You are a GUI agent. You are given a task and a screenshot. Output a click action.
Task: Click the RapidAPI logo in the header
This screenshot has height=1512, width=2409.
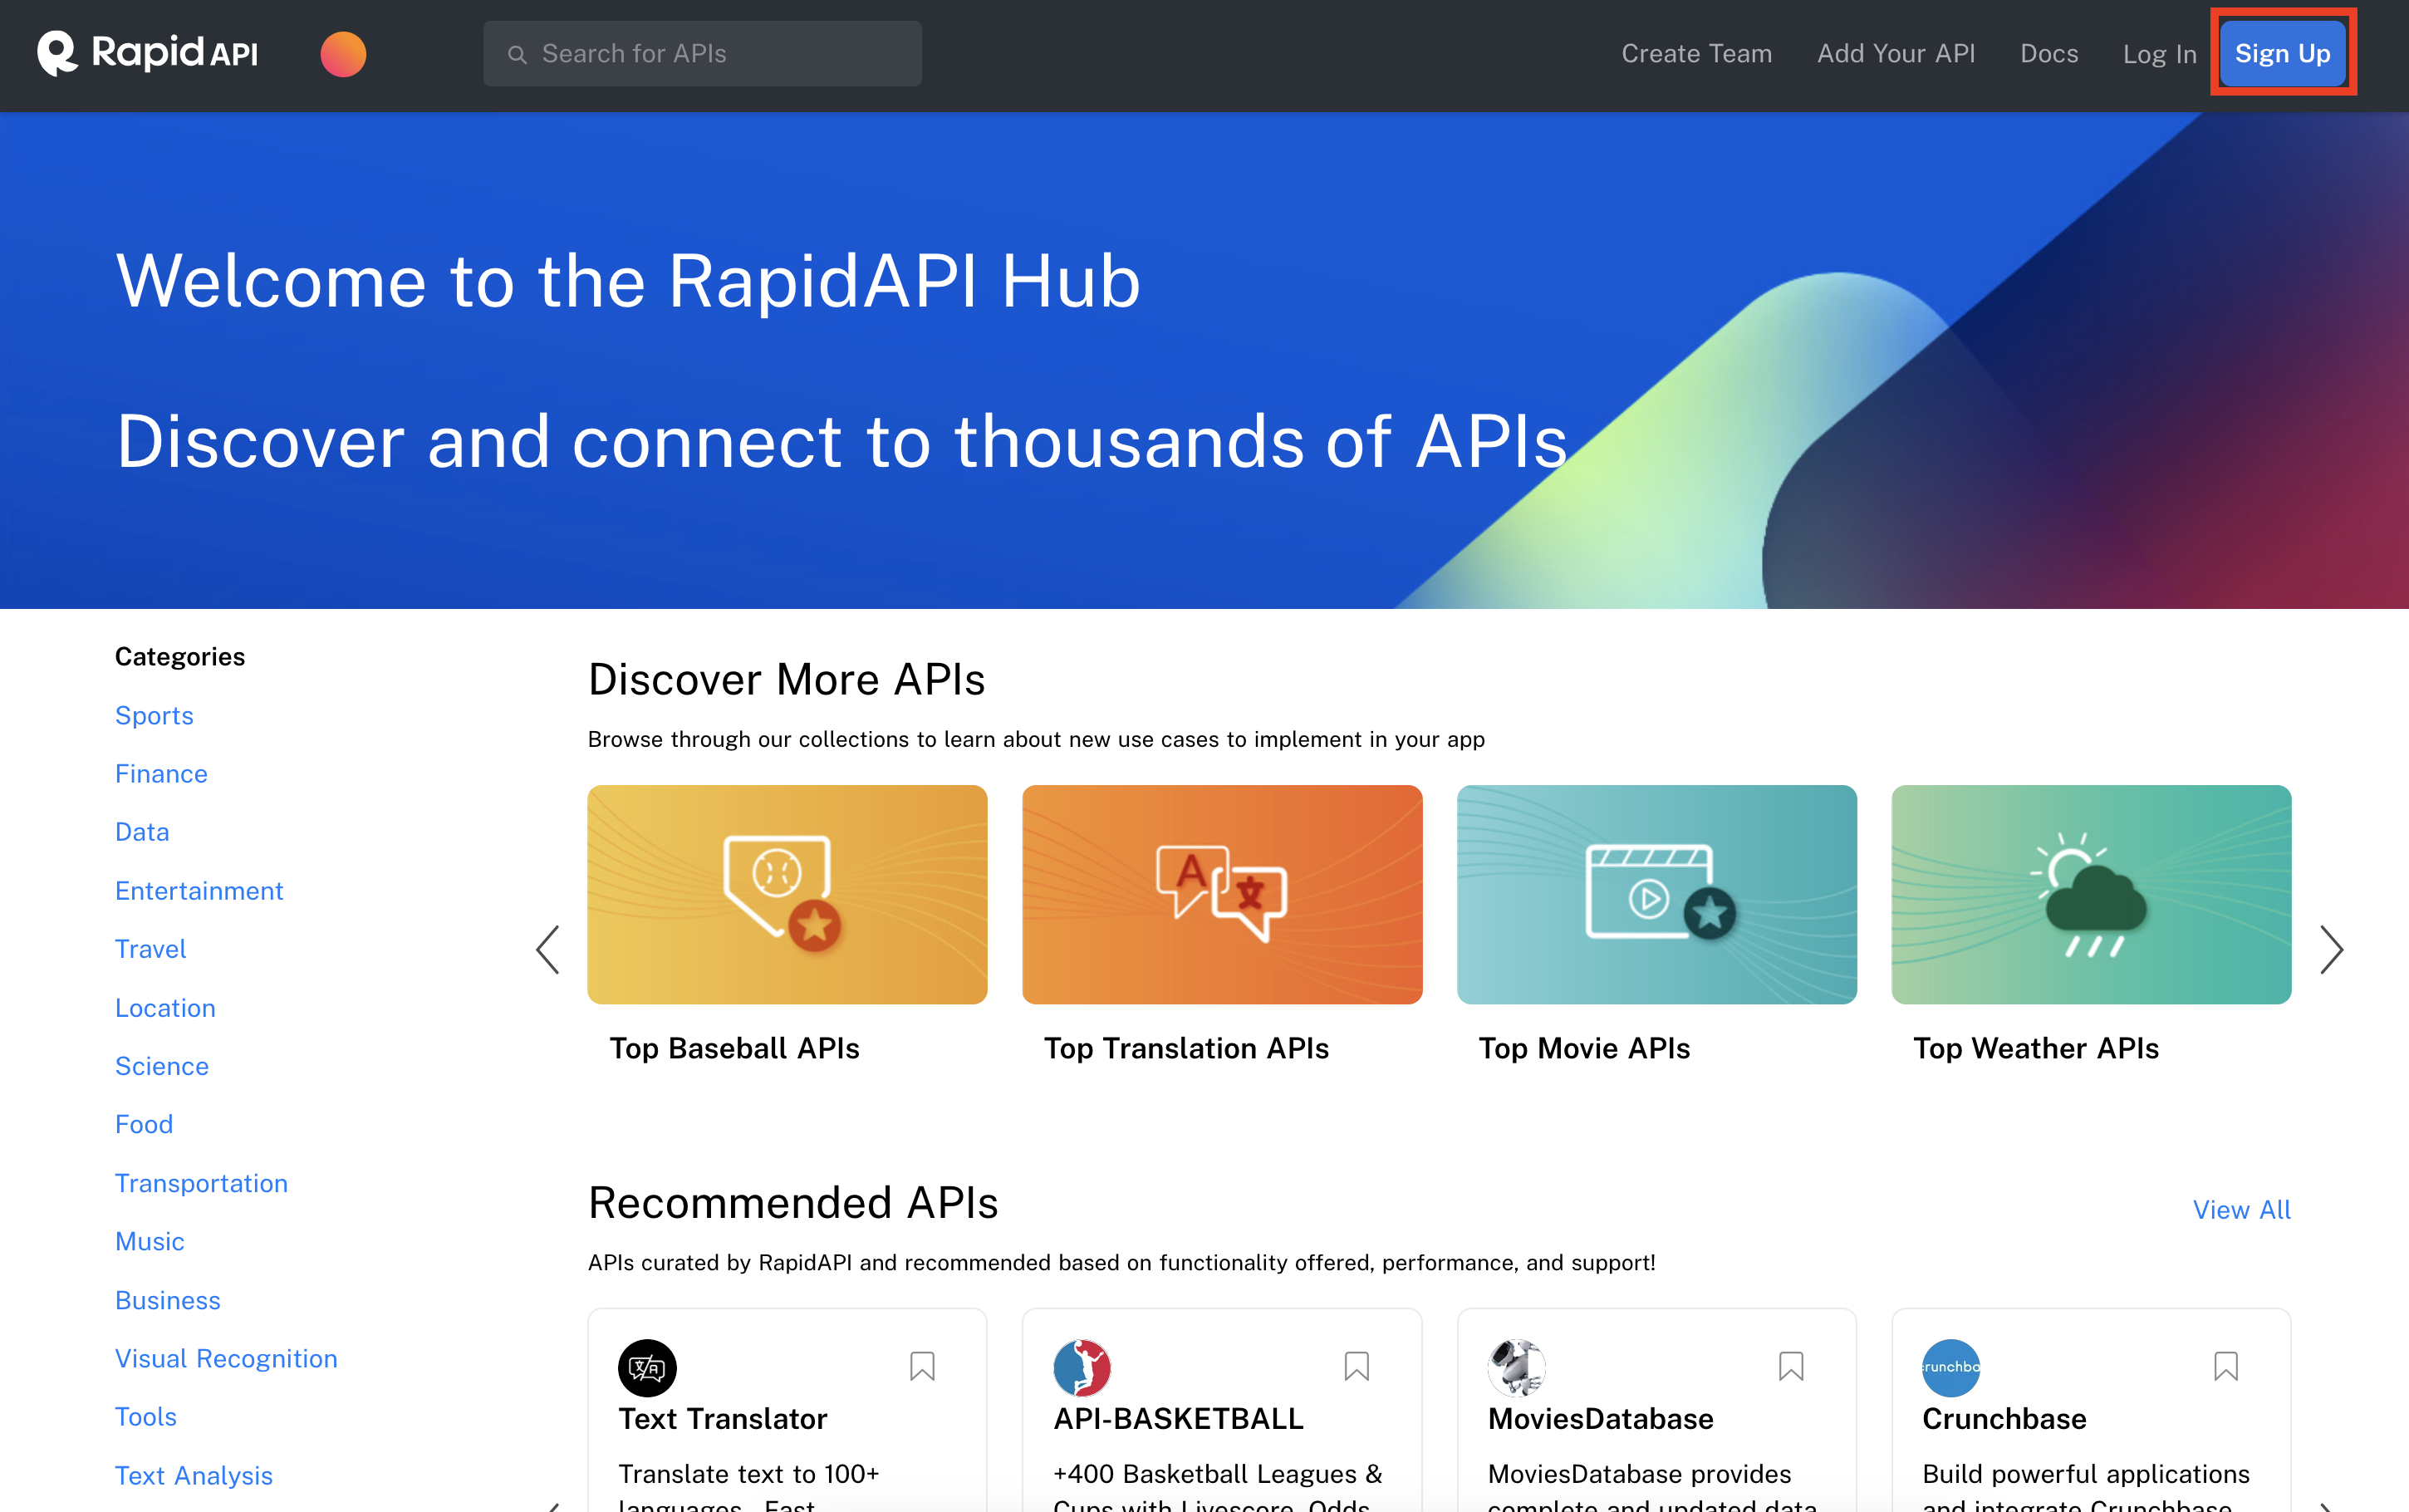pyautogui.click(x=147, y=53)
